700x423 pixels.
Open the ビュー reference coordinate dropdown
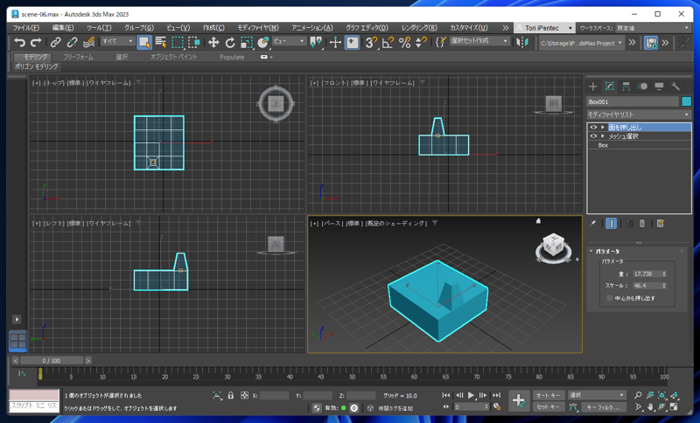pyautogui.click(x=289, y=41)
